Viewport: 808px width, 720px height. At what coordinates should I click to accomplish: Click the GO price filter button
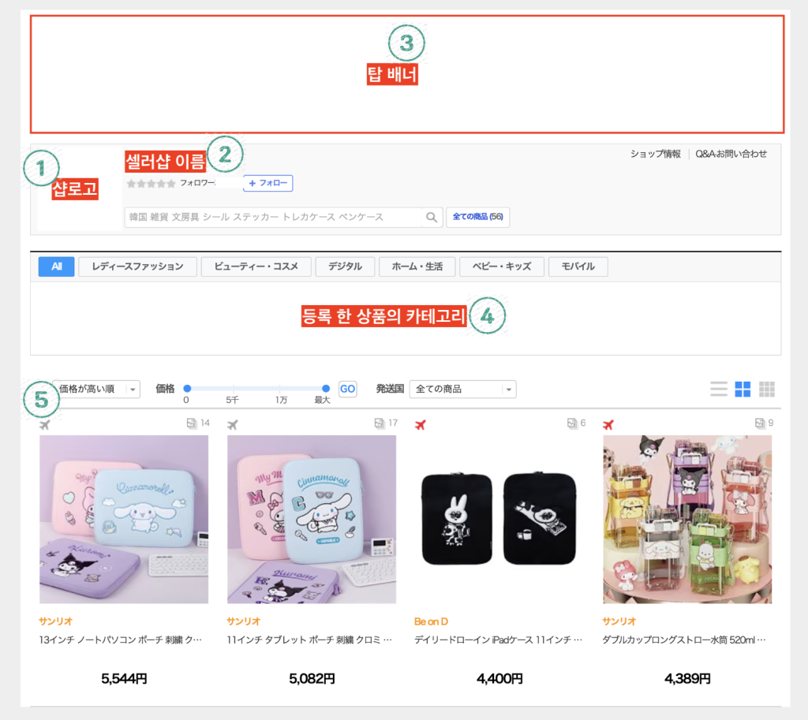[x=347, y=389]
